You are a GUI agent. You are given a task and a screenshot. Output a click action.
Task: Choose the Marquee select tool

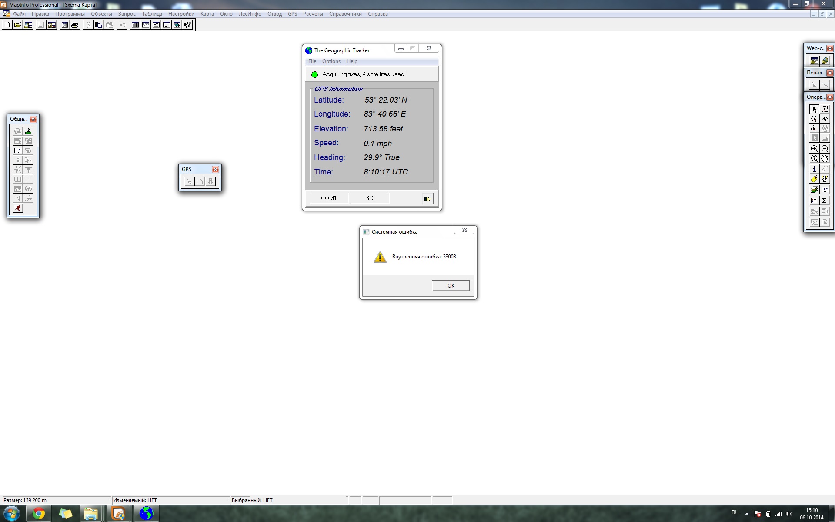coord(825,110)
